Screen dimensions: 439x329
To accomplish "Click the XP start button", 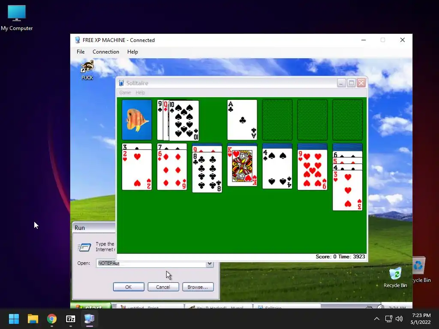I will click(x=91, y=306).
